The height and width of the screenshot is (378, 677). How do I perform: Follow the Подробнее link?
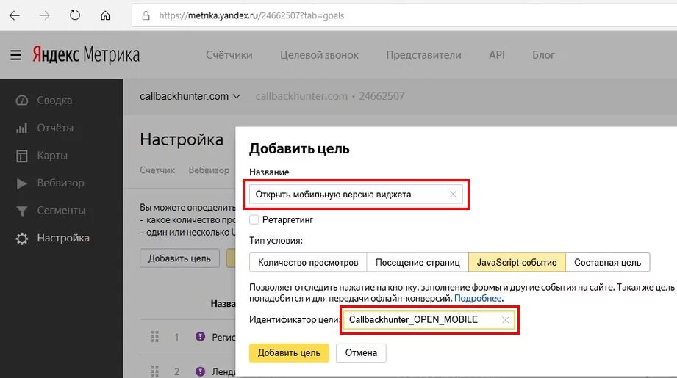coord(478,298)
